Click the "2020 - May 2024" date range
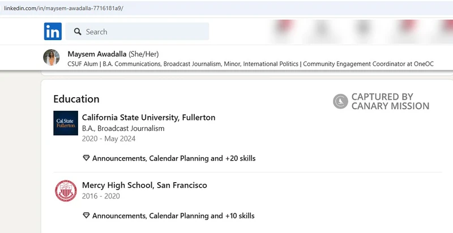The width and height of the screenshot is (453, 233). click(x=109, y=139)
